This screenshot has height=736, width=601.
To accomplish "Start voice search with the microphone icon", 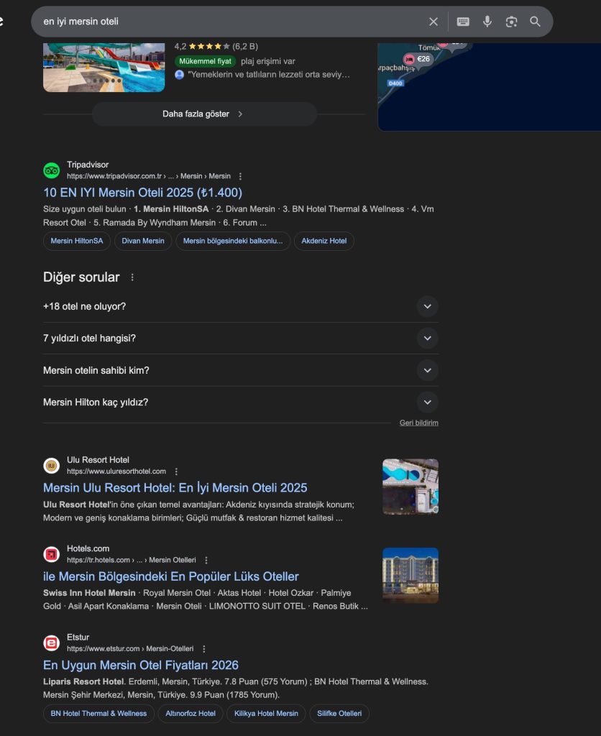I will (487, 22).
